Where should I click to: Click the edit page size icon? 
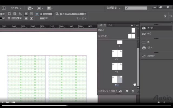click(x=121, y=91)
